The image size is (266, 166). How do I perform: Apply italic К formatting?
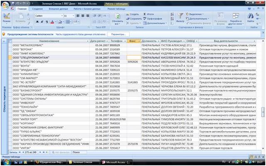[x=42, y=22]
